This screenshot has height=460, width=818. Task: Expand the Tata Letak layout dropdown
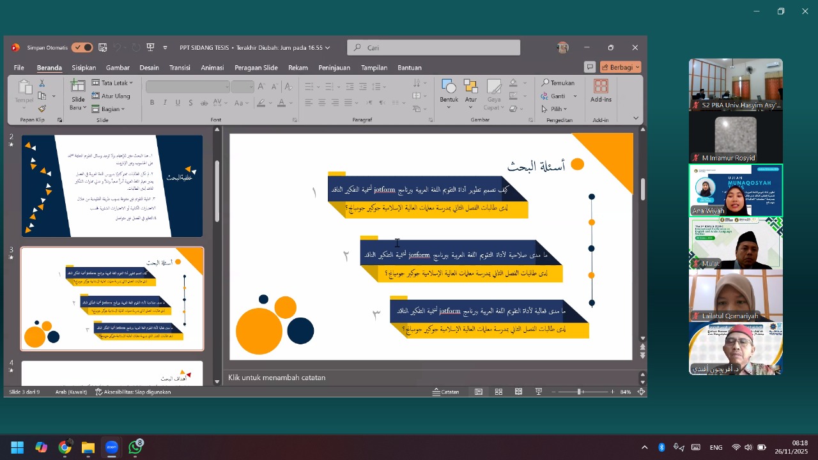coord(112,82)
